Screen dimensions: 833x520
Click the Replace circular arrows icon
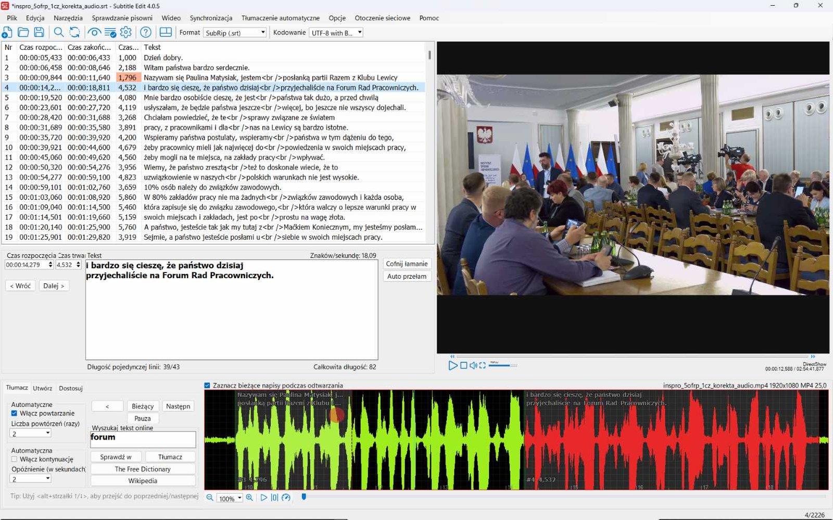point(74,32)
